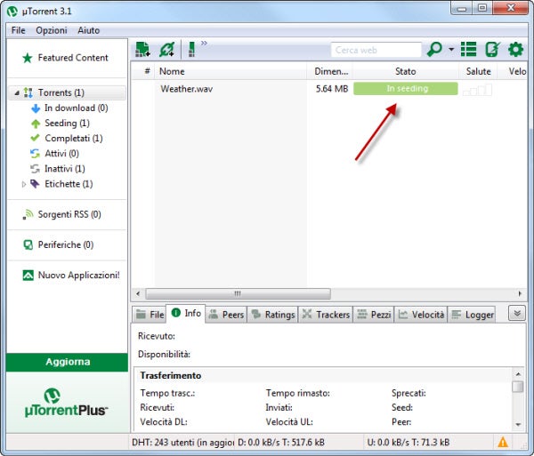
Task: Click the In seeding status bar
Action: click(x=406, y=89)
